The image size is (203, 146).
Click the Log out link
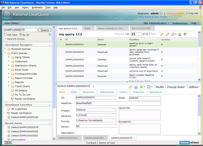[193, 13]
